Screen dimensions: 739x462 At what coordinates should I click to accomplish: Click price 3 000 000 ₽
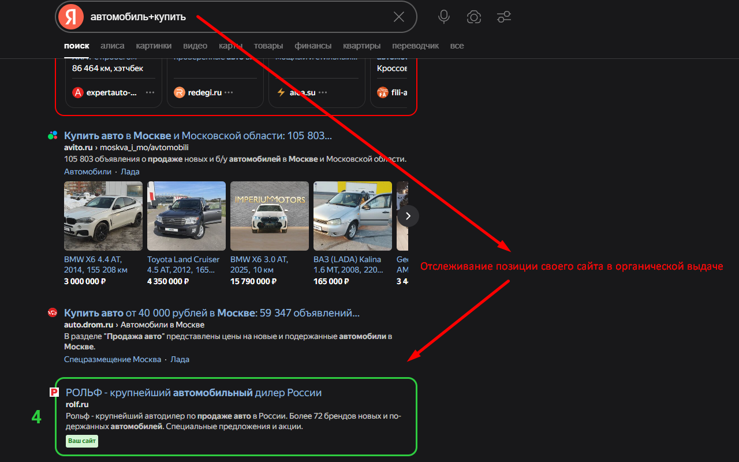click(85, 281)
